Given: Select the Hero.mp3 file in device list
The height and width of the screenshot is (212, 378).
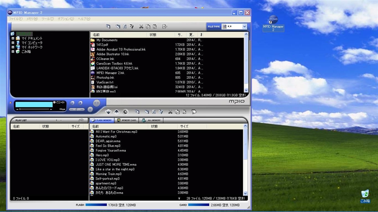Looking at the screenshot, I should (102, 155).
